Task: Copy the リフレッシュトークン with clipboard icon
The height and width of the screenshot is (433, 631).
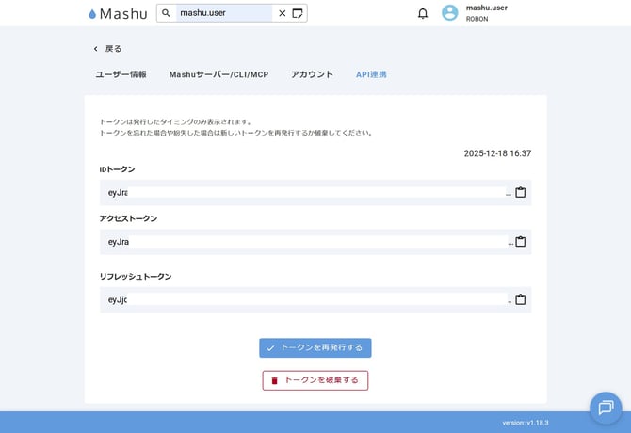Action: point(520,300)
